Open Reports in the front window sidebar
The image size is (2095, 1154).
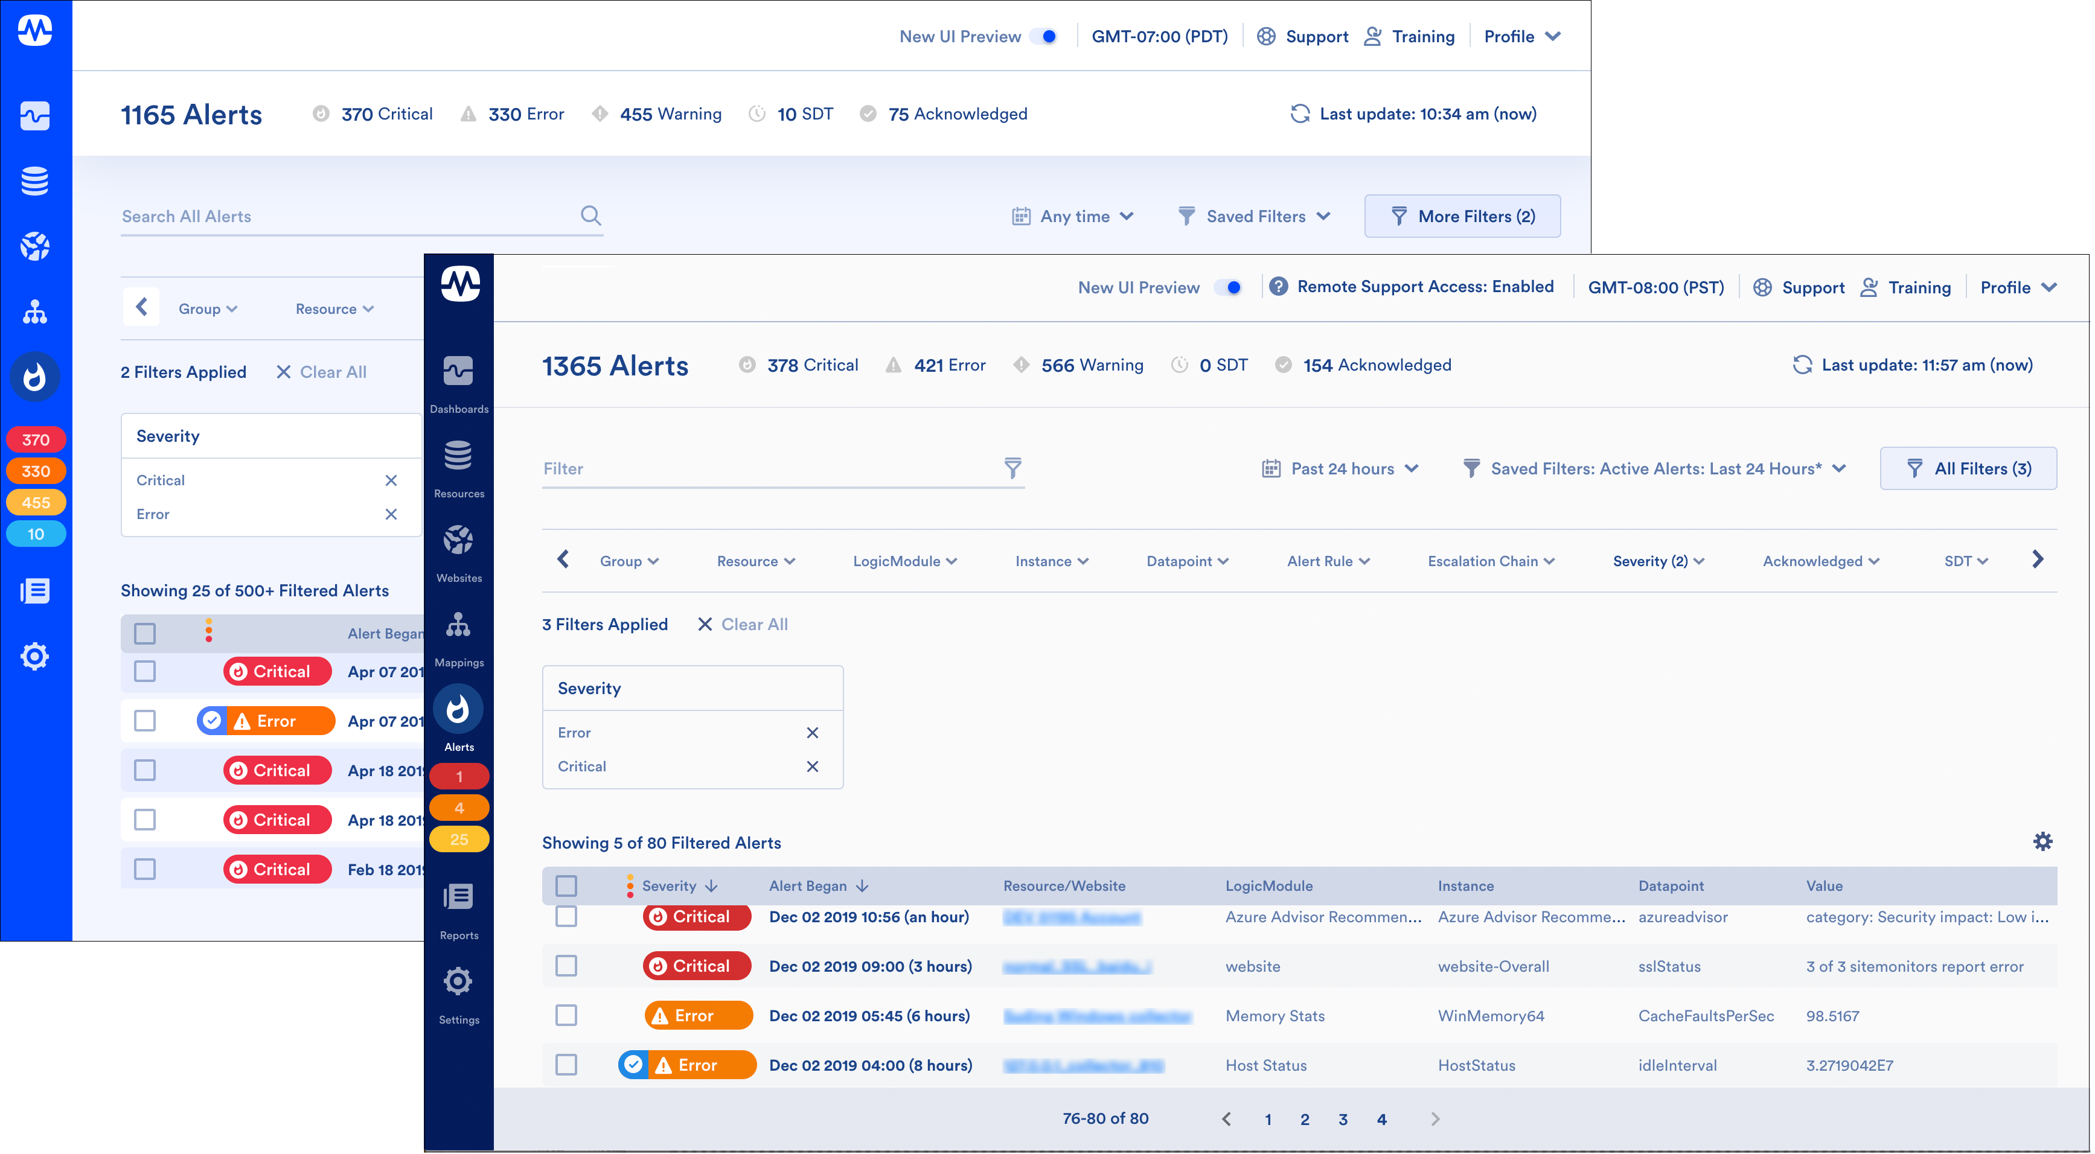[459, 911]
